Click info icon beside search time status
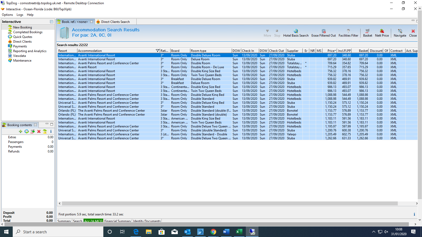This screenshot has width=422, height=237. 414,214
